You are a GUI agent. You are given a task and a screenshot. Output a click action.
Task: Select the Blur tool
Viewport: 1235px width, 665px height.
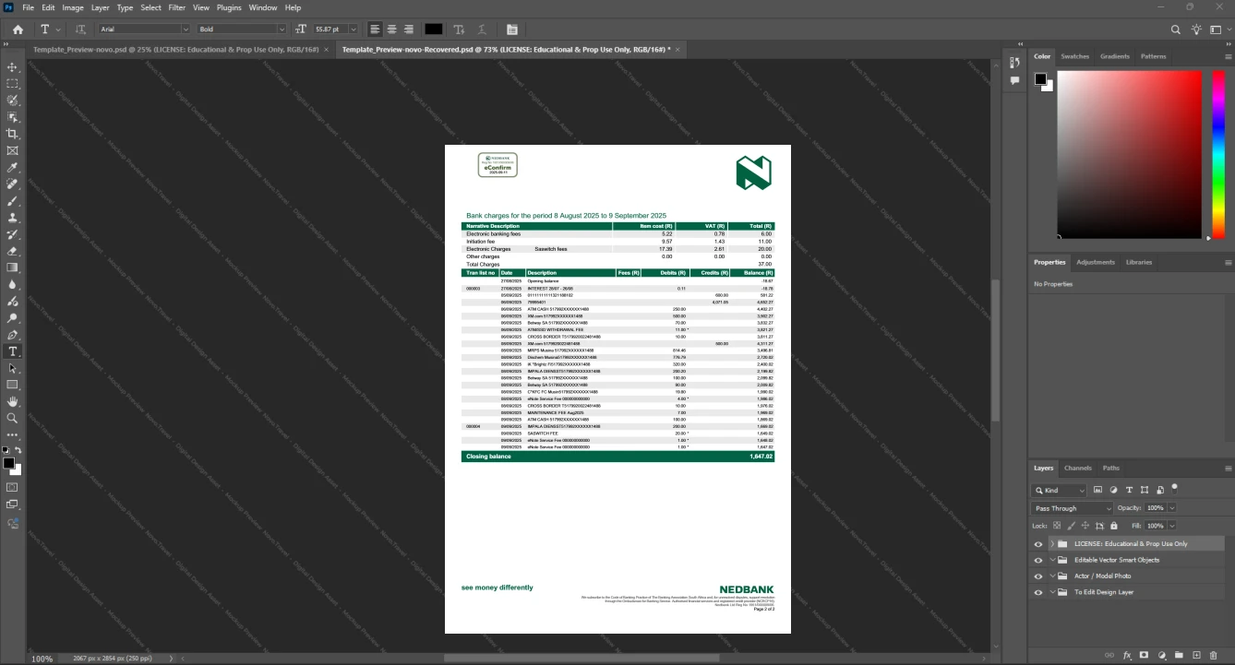click(13, 285)
